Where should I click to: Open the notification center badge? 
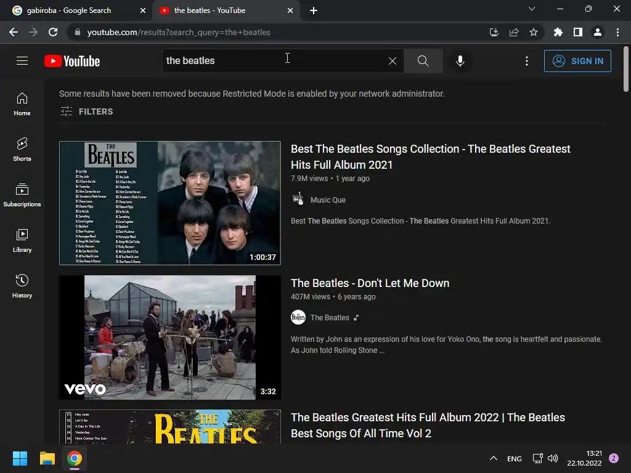[x=614, y=458]
